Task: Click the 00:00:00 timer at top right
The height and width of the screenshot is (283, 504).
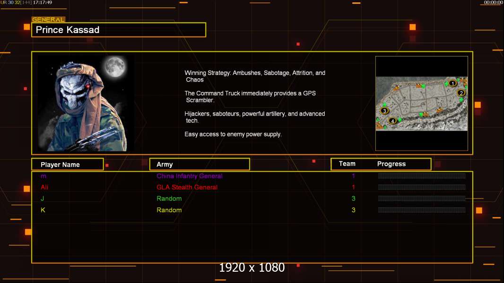Action: tap(494, 2)
